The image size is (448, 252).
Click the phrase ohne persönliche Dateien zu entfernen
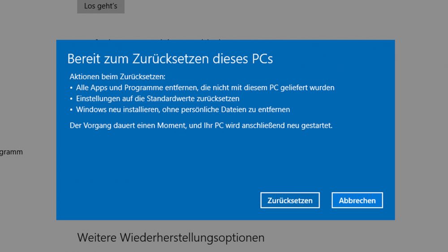click(226, 110)
